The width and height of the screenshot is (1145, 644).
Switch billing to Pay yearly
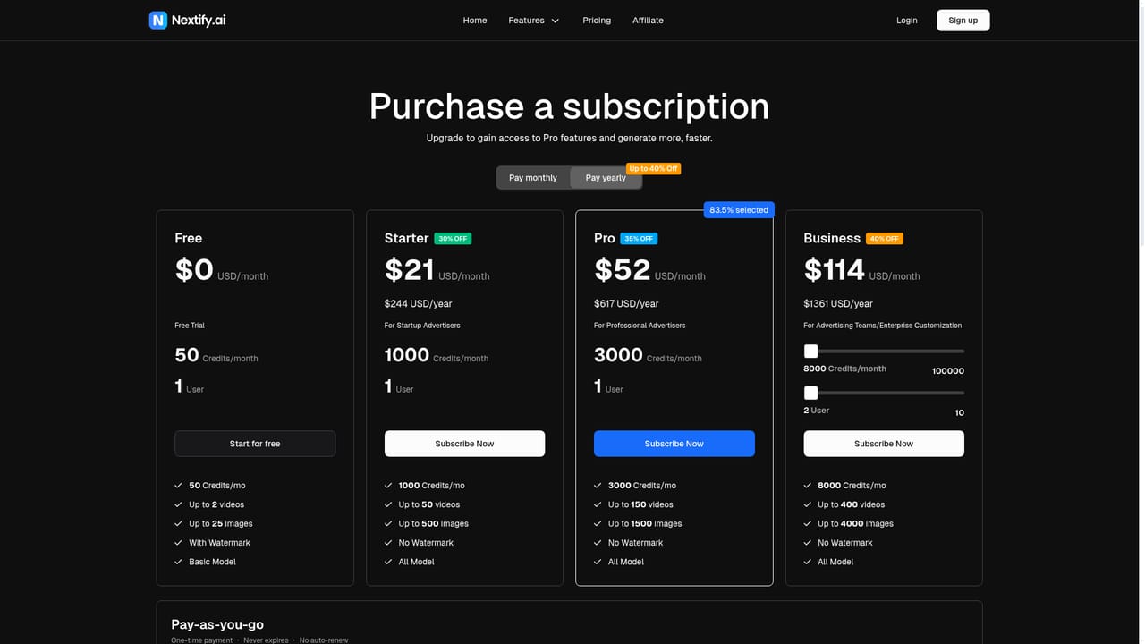click(x=606, y=178)
